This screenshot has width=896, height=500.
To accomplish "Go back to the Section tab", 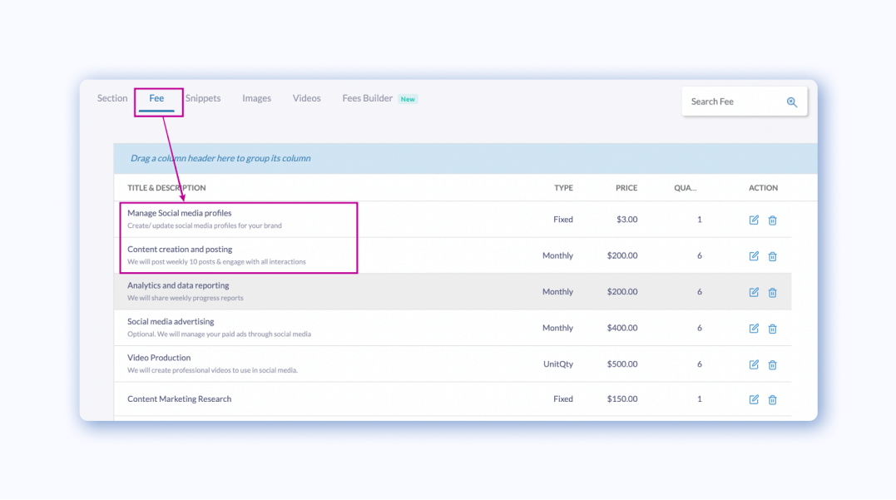I will coord(111,98).
